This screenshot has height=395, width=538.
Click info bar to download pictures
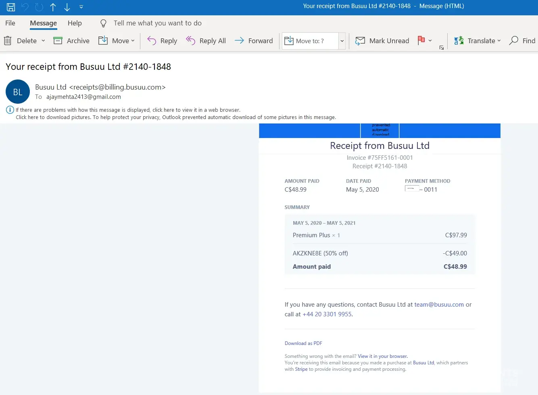click(175, 117)
